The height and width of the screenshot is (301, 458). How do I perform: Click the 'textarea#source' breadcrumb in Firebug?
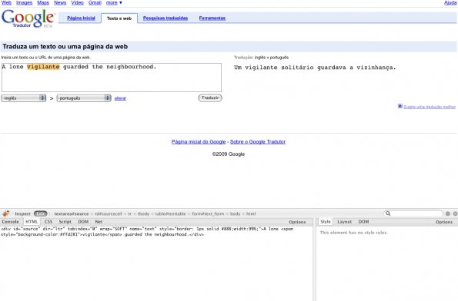(x=72, y=214)
